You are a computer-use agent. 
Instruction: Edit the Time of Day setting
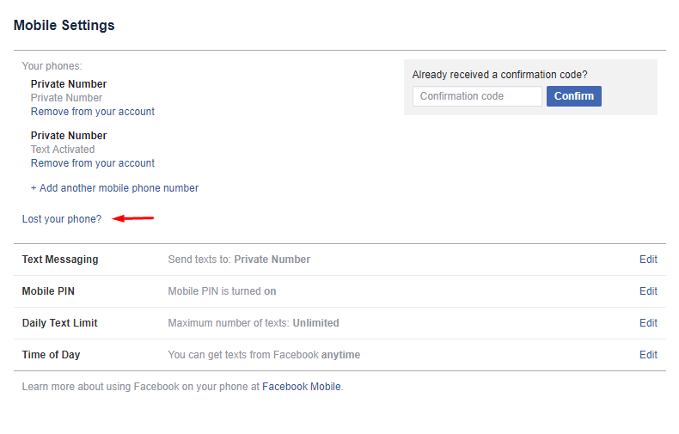pyautogui.click(x=648, y=355)
